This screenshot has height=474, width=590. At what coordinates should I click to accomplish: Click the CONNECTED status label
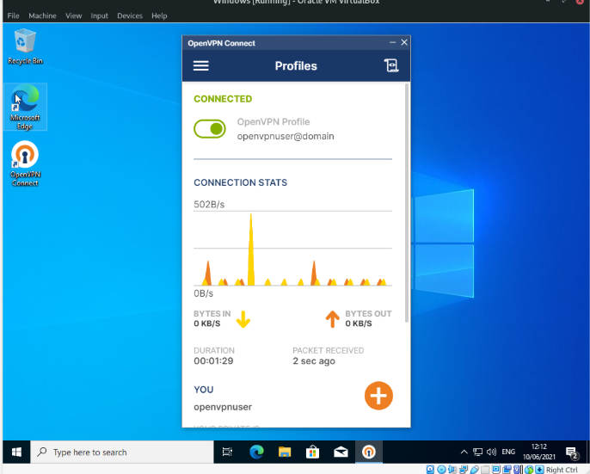(223, 99)
